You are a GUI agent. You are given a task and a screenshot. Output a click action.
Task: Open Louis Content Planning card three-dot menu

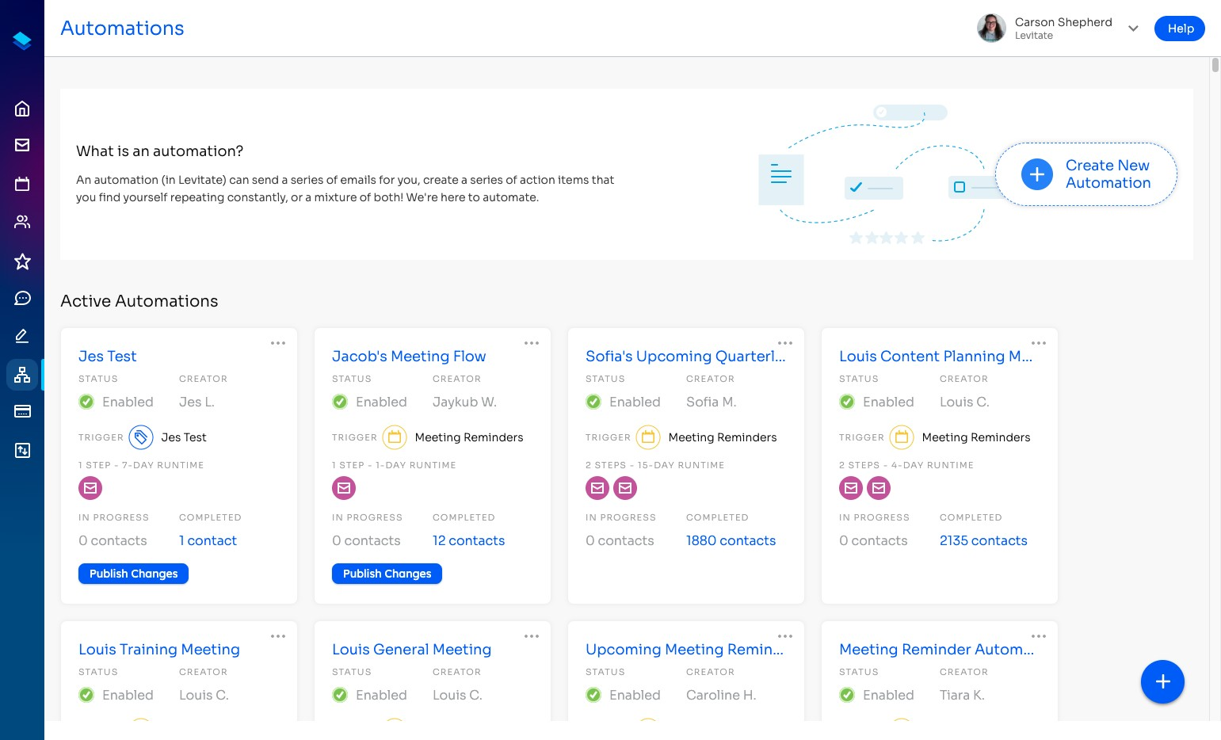1039,343
